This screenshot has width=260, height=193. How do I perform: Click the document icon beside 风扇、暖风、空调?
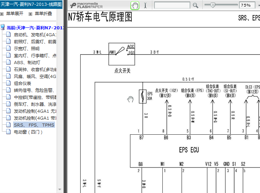(x=8, y=76)
